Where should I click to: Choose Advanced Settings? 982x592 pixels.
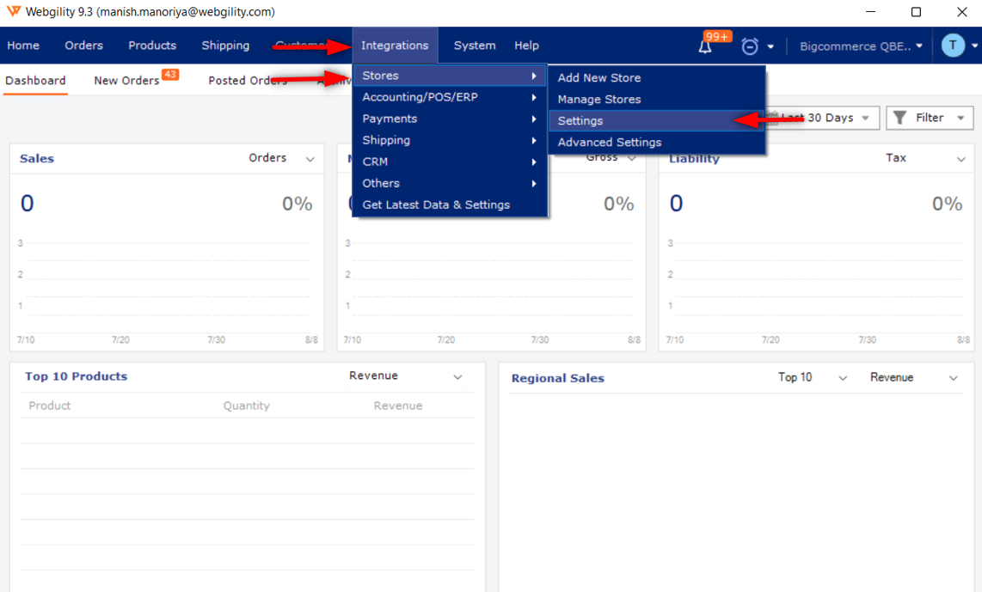[657, 142]
